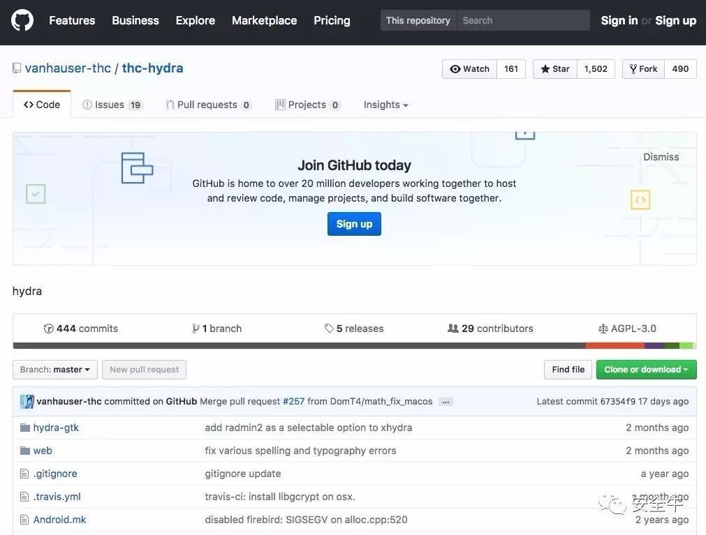706x535 pixels.
Task: Open the latest commit 67354f9 link
Action: [618, 402]
